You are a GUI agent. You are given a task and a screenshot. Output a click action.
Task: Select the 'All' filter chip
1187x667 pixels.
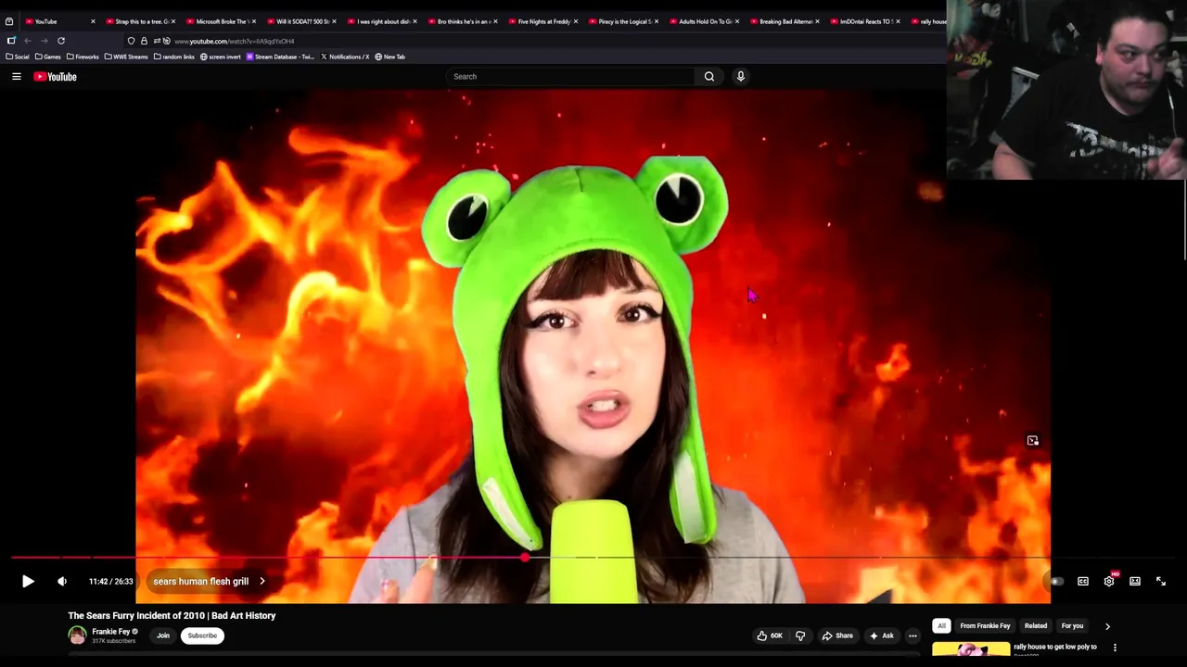[941, 626]
